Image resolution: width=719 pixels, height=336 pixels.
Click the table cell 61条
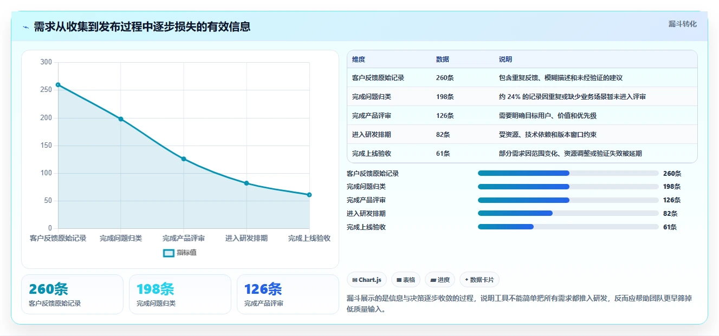443,154
